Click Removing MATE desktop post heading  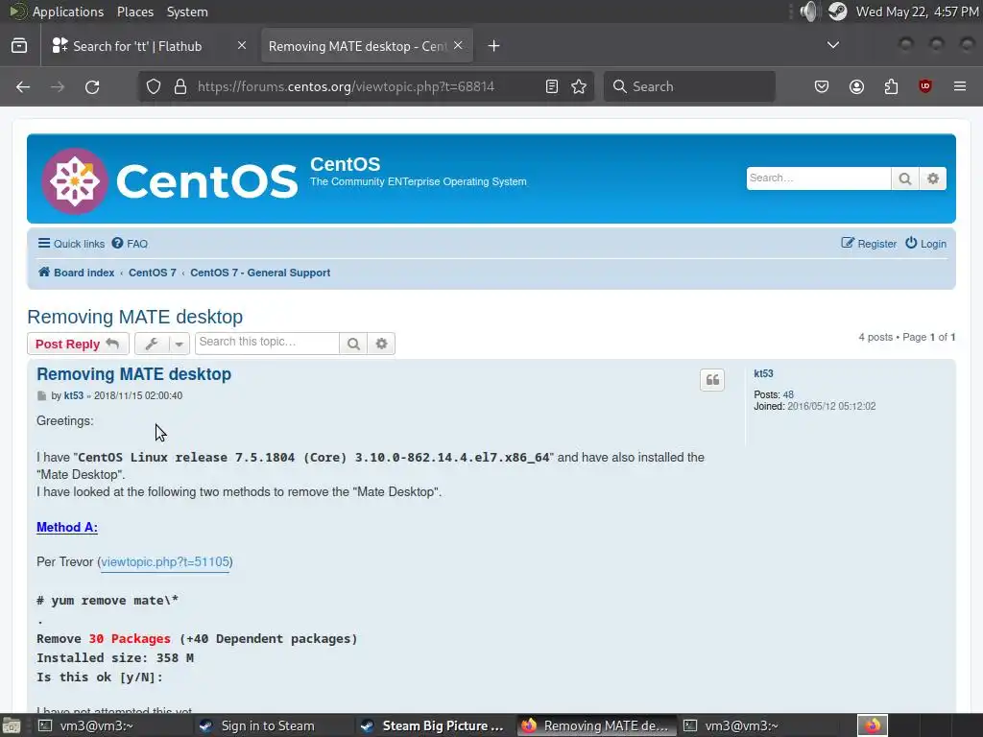pyautogui.click(x=133, y=374)
